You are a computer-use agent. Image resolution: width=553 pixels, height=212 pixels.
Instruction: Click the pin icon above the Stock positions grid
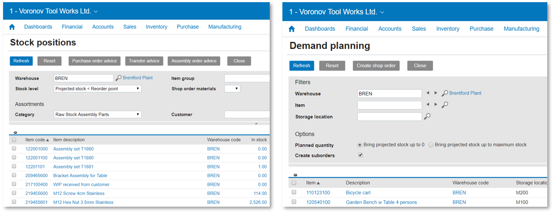pyautogui.click(x=15, y=133)
